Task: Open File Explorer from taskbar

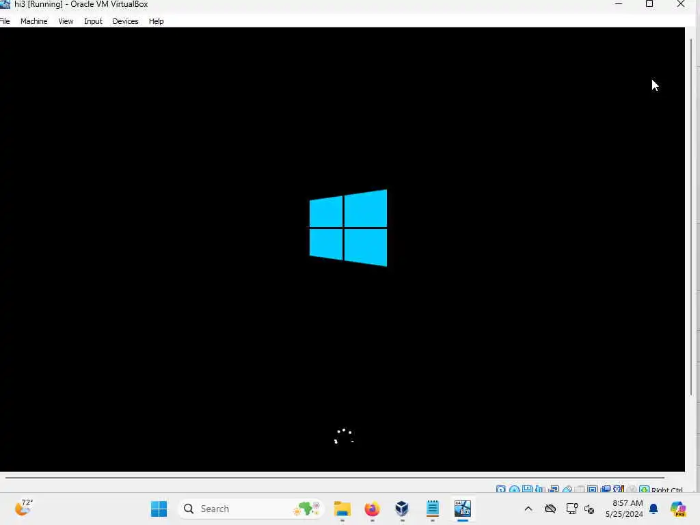Action: (342, 509)
